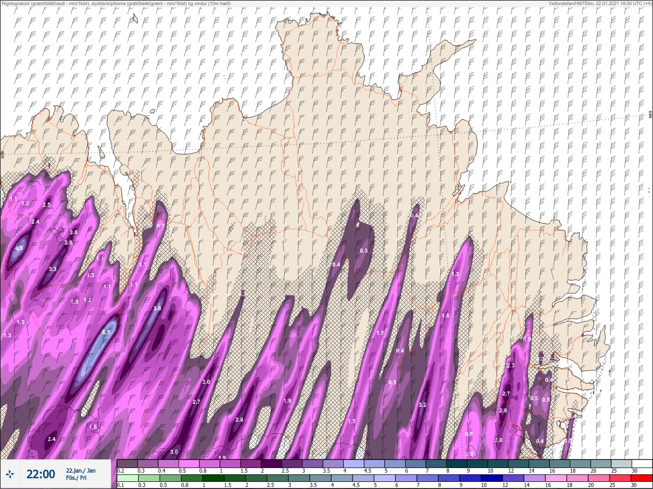The width and height of the screenshot is (653, 489).
Task: Click the date text "22.jan./ Jan"
Action: pos(81,471)
